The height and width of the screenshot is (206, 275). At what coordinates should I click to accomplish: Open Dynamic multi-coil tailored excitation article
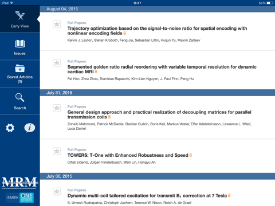click(x=147, y=196)
